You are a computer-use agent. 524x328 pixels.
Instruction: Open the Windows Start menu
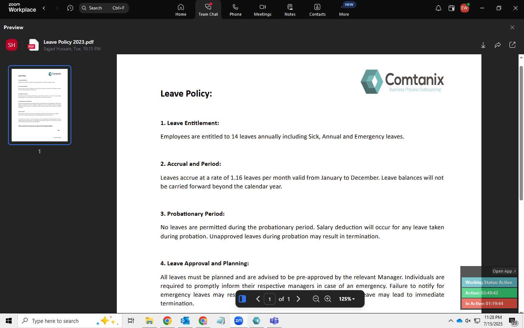[9, 321]
